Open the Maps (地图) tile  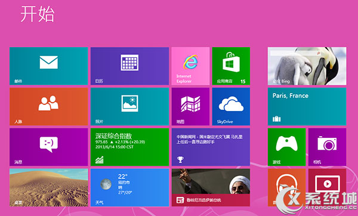[x=190, y=107]
